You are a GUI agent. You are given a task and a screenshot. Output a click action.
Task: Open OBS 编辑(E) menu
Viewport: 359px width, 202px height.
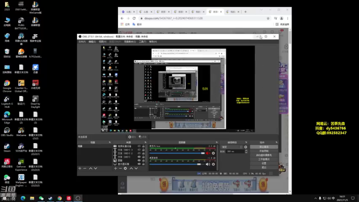click(92, 42)
